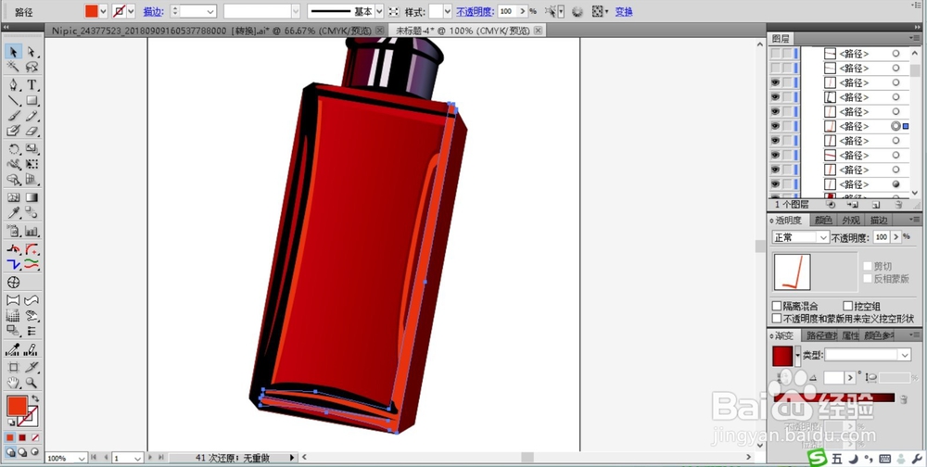The width and height of the screenshot is (927, 467).
Task: Select the Paintbrush tool
Action: pyautogui.click(x=14, y=116)
